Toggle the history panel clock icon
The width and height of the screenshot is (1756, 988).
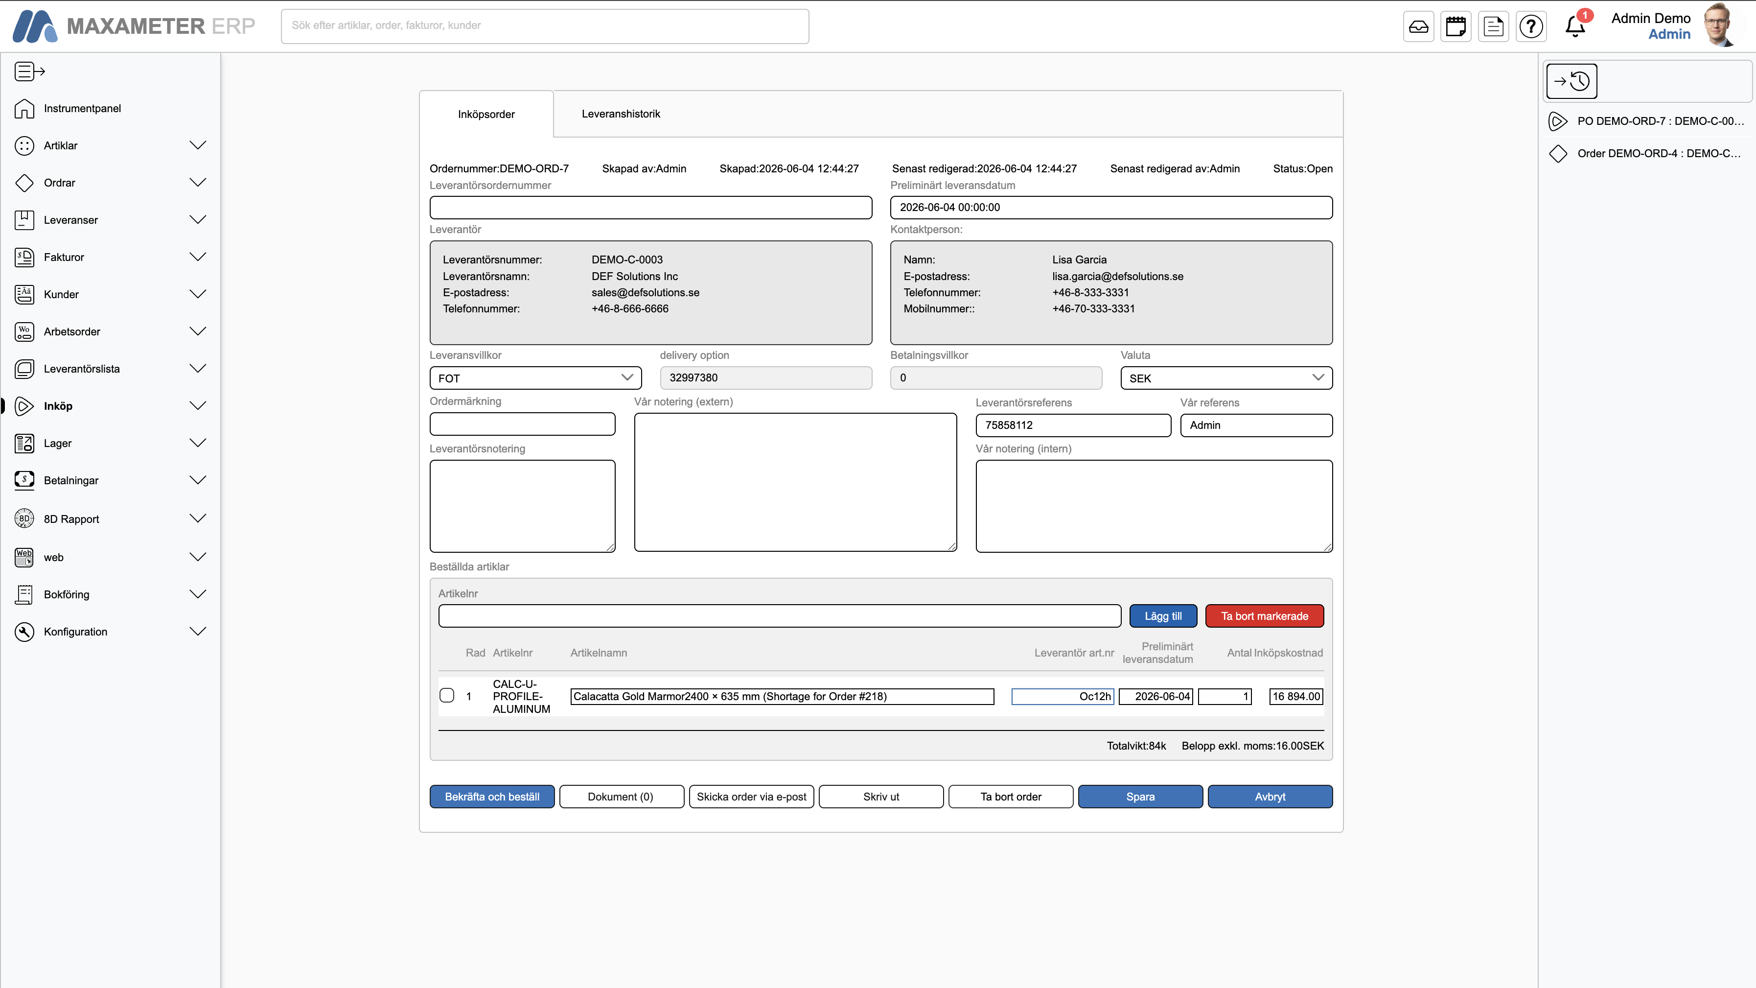1572,81
